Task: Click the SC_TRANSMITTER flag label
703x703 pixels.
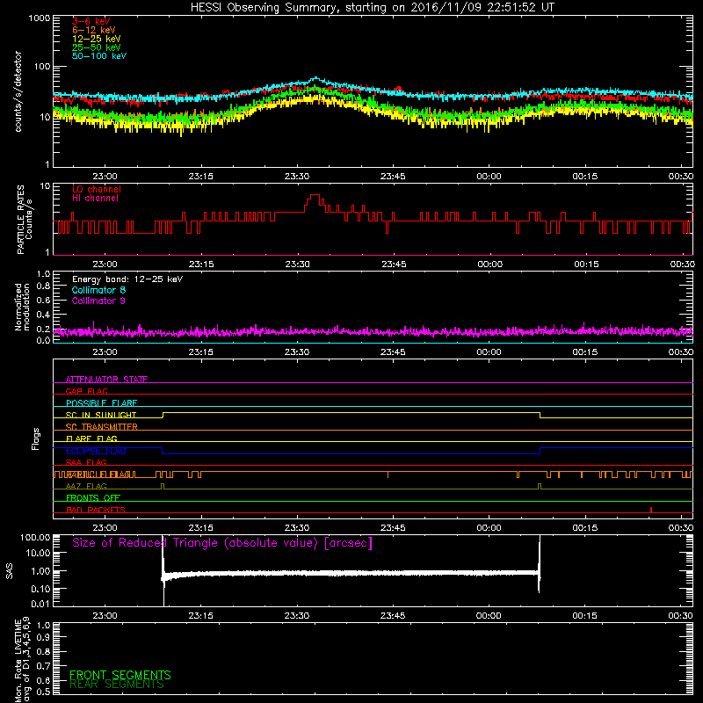Action: pyautogui.click(x=101, y=427)
